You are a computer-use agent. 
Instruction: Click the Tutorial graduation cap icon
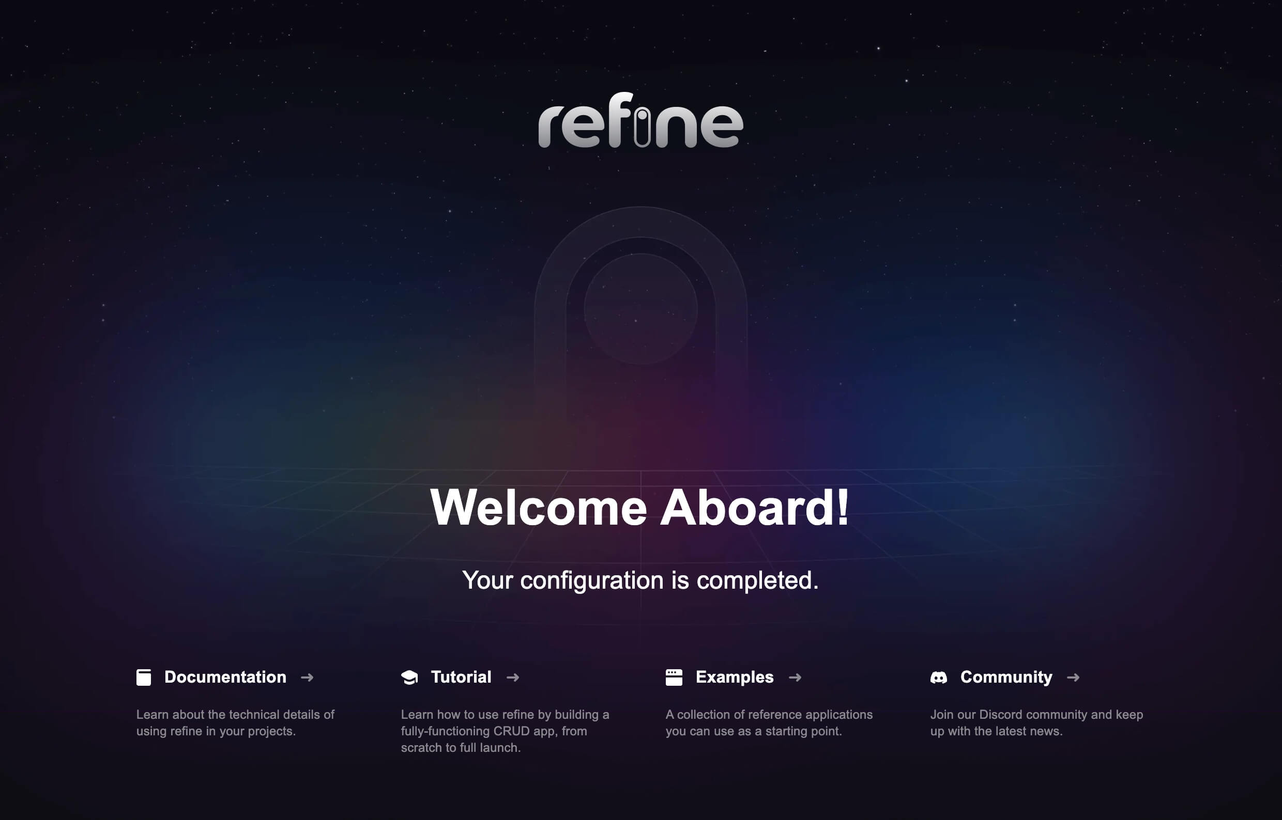409,677
